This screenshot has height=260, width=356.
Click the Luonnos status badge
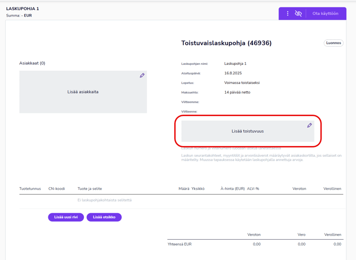click(x=334, y=43)
